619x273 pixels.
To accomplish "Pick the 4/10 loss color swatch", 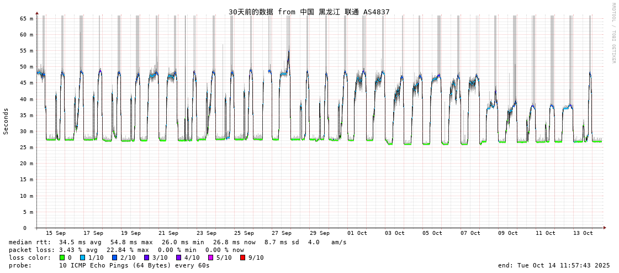I will (178, 258).
